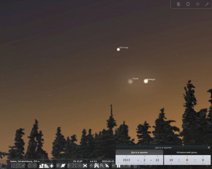The height and width of the screenshot is (169, 212).
Task: Click the planet labels icon in the bottom toolbar
Action: 63,166
